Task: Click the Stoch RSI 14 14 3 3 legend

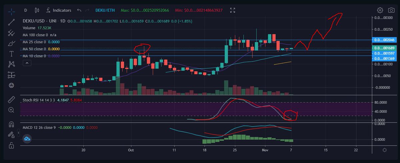Action: click(39, 100)
